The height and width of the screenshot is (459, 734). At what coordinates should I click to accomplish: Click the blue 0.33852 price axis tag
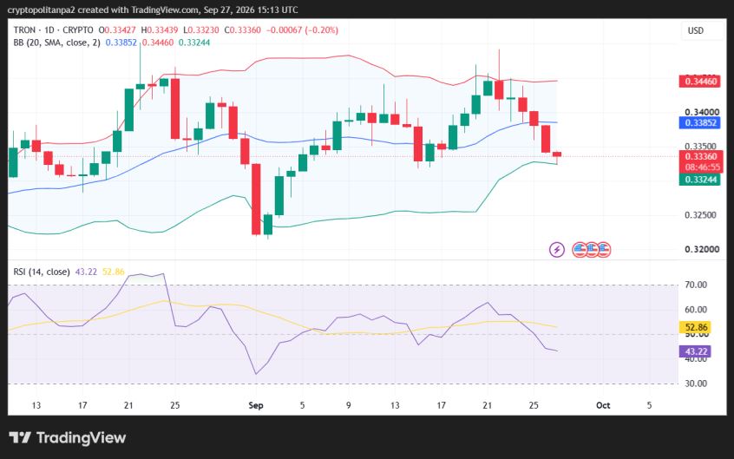[700, 122]
